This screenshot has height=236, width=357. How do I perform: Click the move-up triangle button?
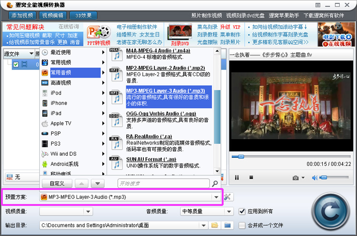point(82,183)
